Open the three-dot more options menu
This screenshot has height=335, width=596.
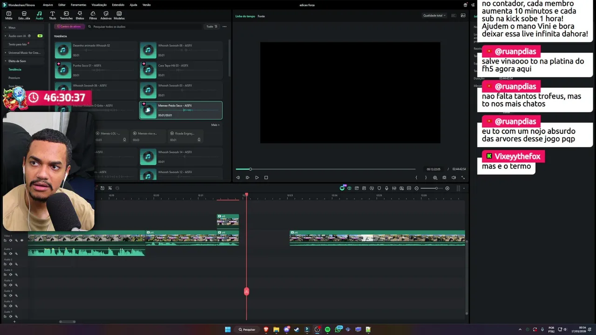[224, 27]
